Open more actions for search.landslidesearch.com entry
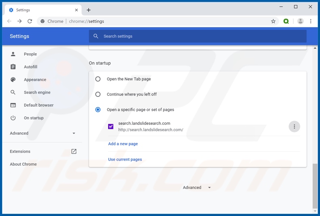Viewport: 320px width, 216px height. click(294, 127)
